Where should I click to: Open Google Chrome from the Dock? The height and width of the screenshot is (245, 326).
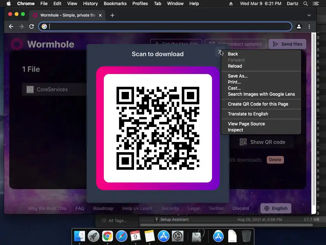pos(108,236)
